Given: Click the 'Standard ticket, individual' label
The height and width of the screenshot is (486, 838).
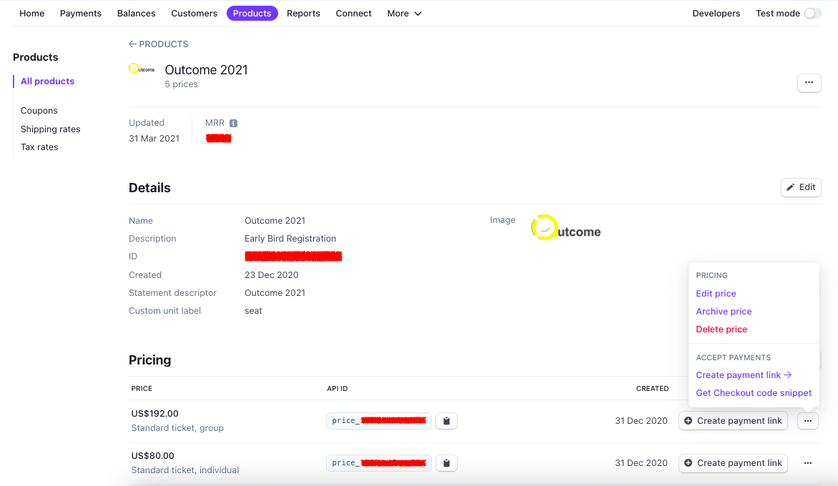Looking at the screenshot, I should click(x=185, y=470).
